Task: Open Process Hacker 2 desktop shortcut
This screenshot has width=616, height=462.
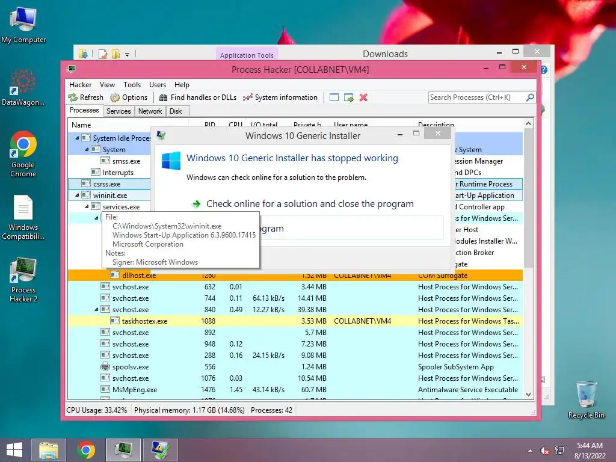Action: [x=23, y=280]
